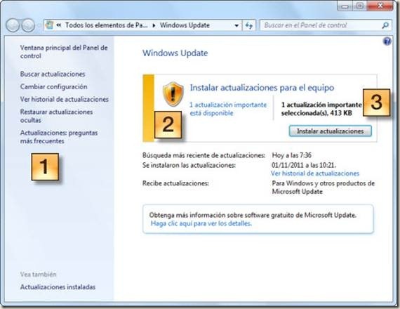Open the address bar history dropdown arrow
Image resolution: width=400 pixels, height=309 pixels.
coord(236,25)
